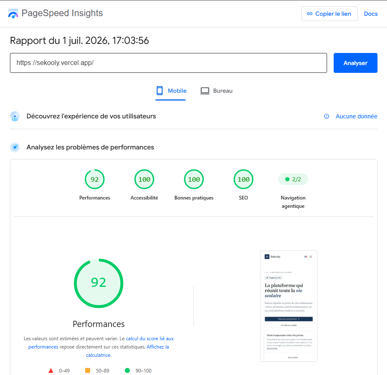Switch to the Mobile tab
The width and height of the screenshot is (387, 375).
(170, 91)
